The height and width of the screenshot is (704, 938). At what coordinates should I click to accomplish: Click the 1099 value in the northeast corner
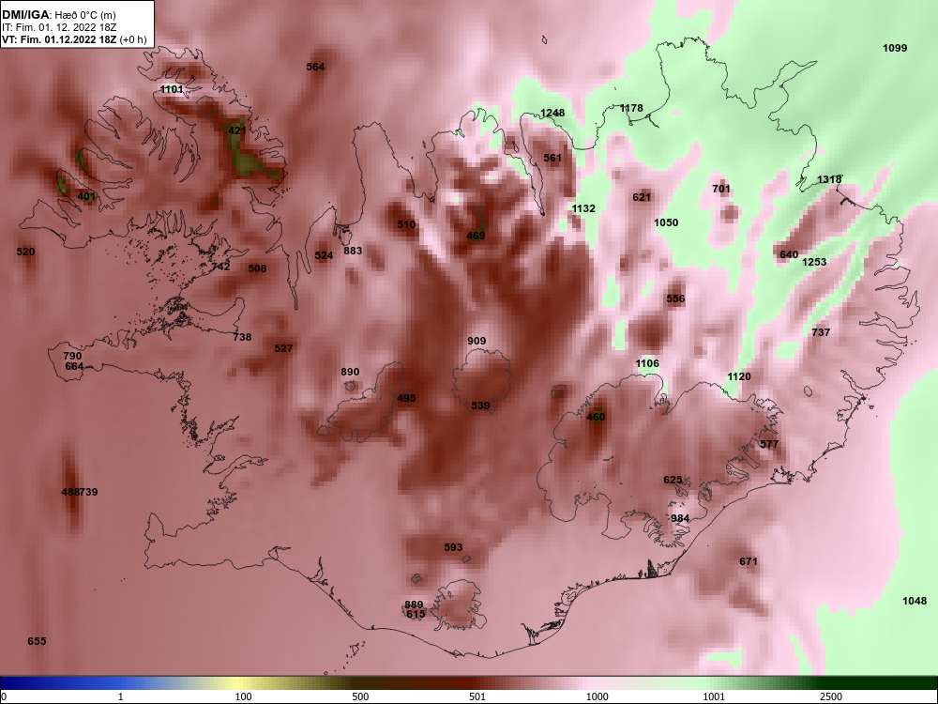pyautogui.click(x=895, y=48)
